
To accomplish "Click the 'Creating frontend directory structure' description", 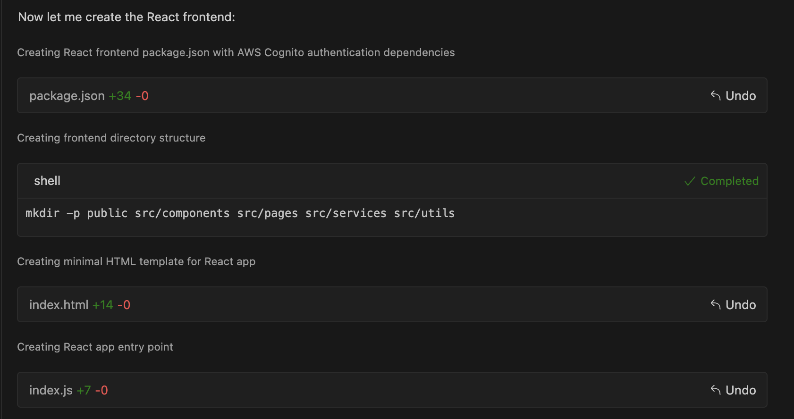I will [x=111, y=138].
